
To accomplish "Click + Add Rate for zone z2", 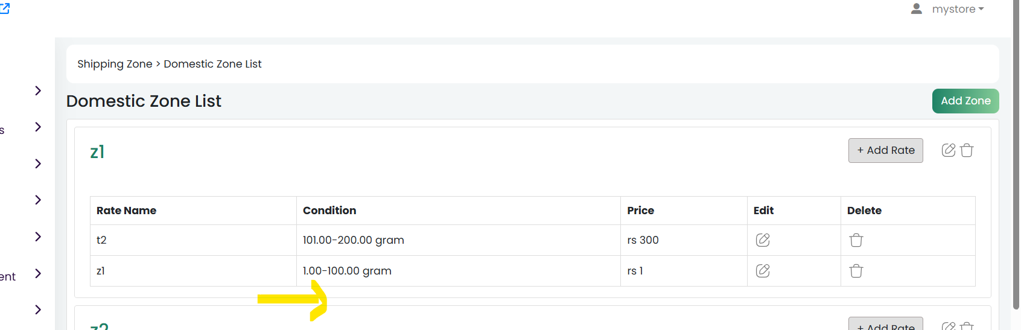I will point(886,324).
